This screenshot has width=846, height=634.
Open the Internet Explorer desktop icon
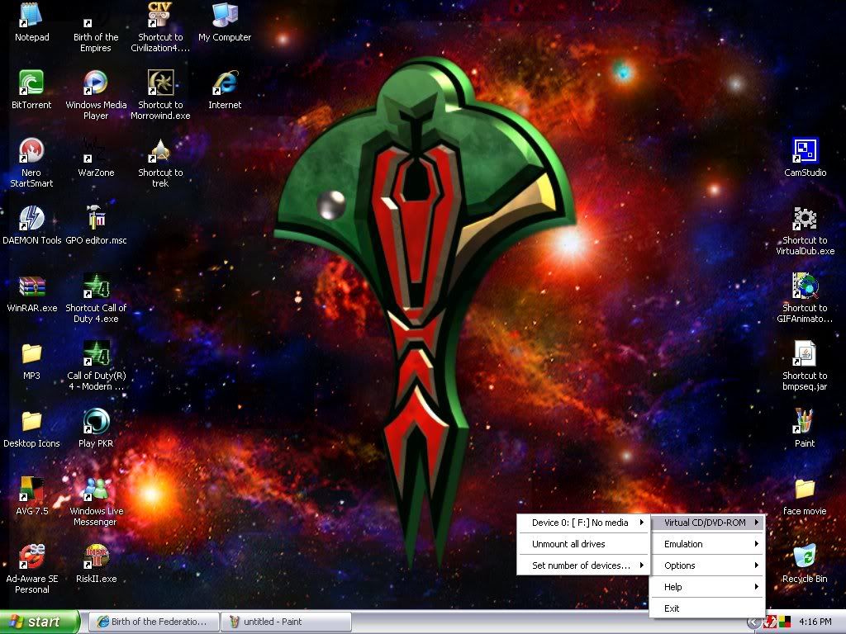click(225, 83)
